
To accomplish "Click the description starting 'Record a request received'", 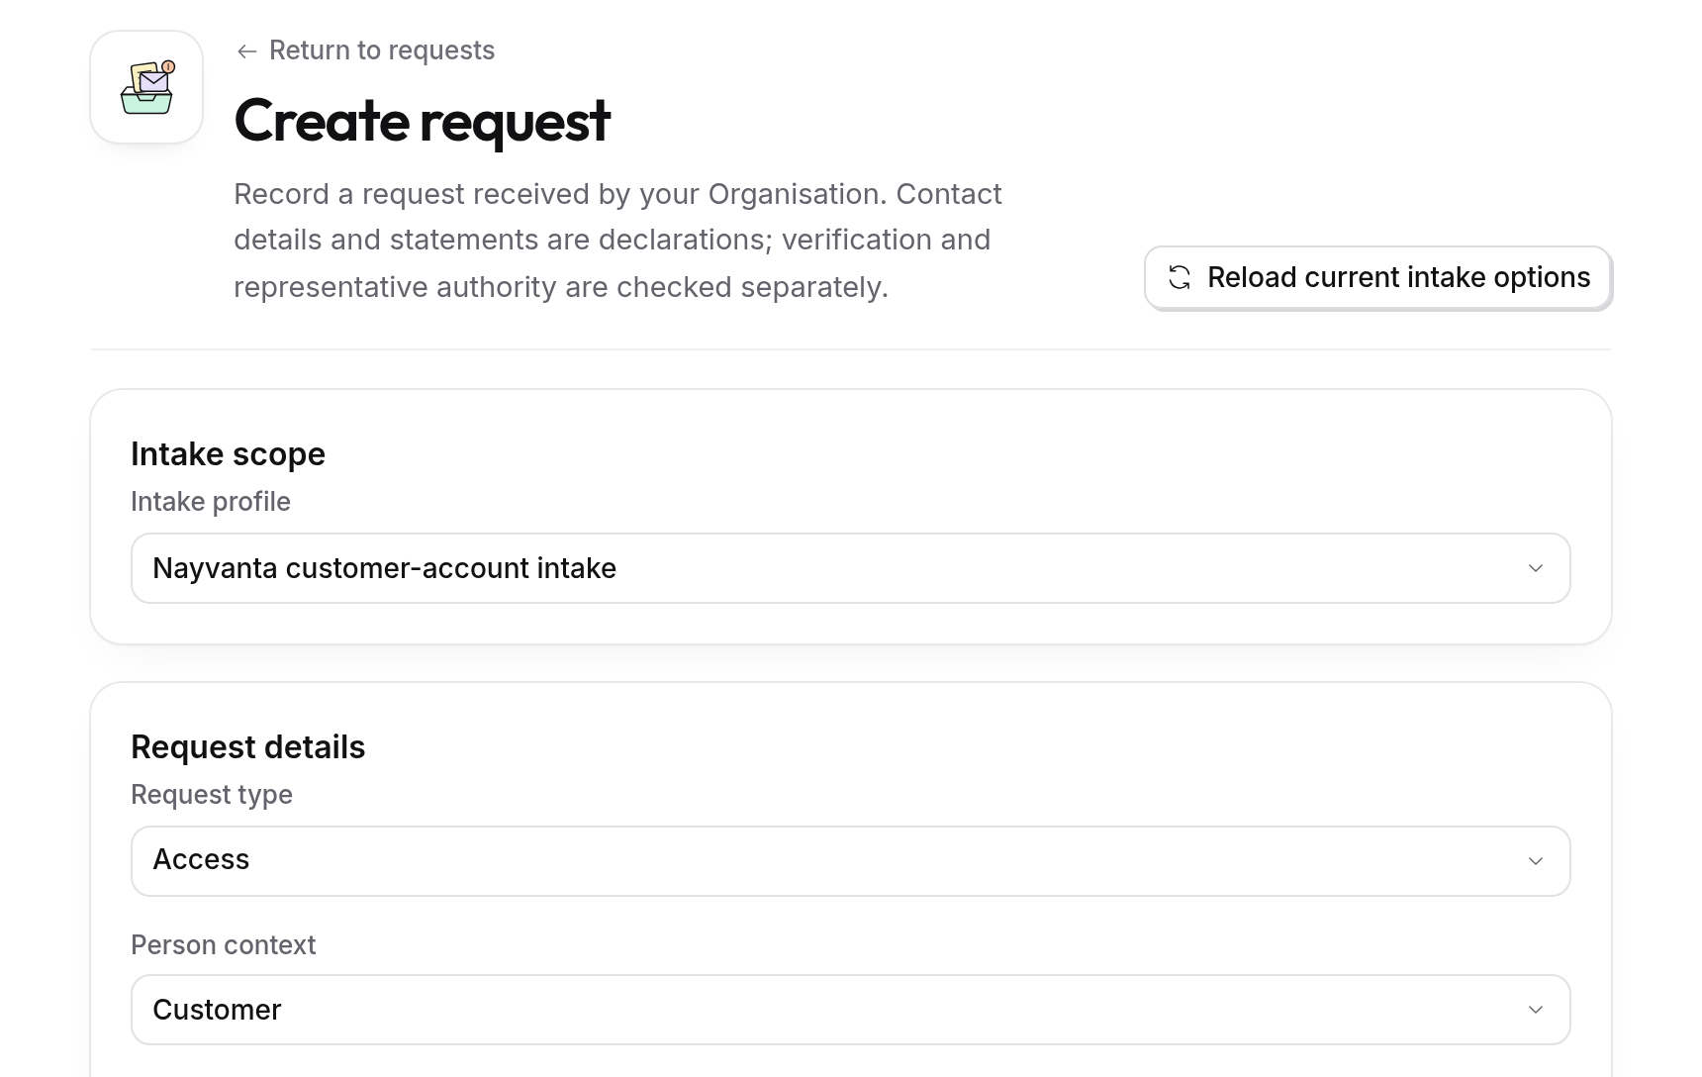I will [x=618, y=241].
